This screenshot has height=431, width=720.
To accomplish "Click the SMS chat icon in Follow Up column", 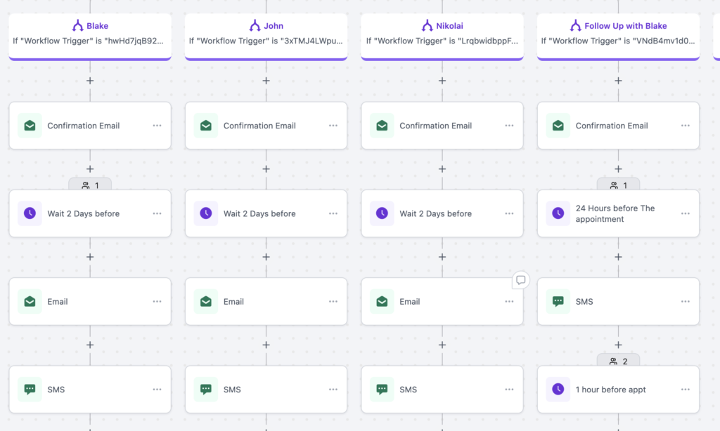I will (x=558, y=302).
